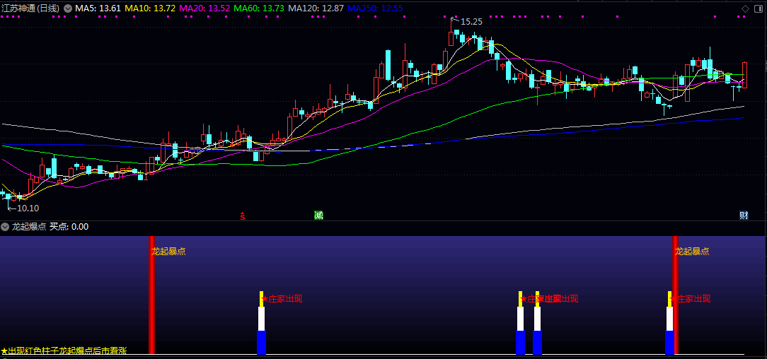Open the dropdown arrow beside 江苏神通(日线)
The height and width of the screenshot is (359, 767).
coord(67,8)
